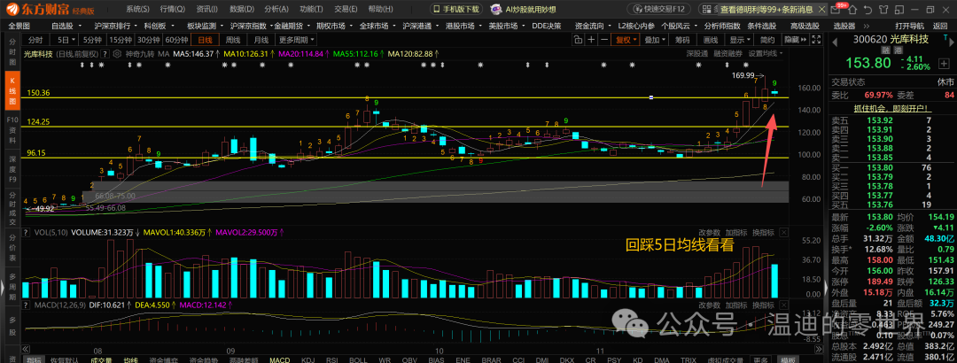Open the 复权 dropdown
The height and width of the screenshot is (363, 957).
[626, 39]
